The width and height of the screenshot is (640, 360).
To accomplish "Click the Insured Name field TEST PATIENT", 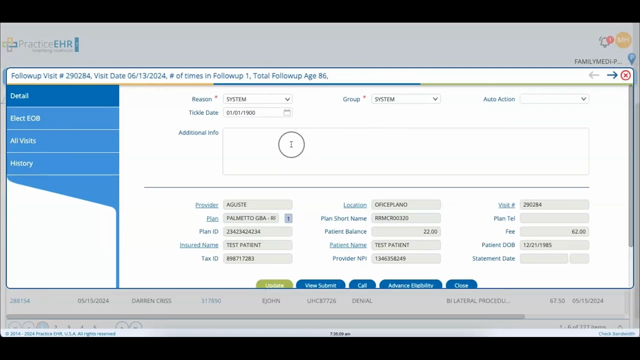I will [257, 245].
